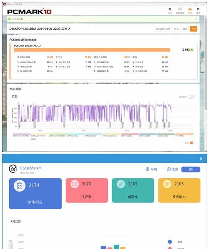Click the icon on the pink 2076 card
Screen dimensions: 209x249
pyautogui.click(x=74, y=184)
